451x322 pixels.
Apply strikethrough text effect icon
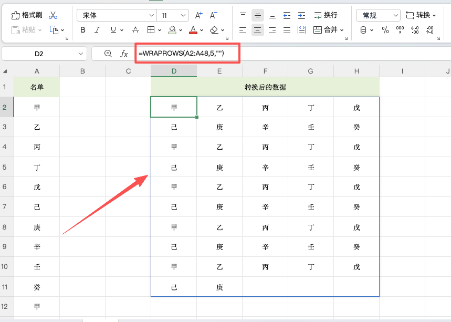click(x=135, y=30)
